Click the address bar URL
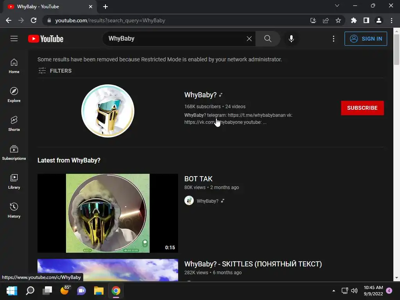This screenshot has width=400, height=300. [110, 20]
